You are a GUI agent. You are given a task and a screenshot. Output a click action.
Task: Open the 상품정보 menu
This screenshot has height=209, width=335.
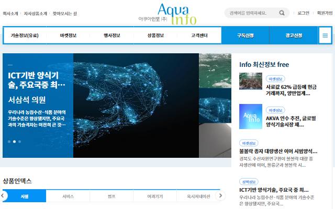click(155, 36)
